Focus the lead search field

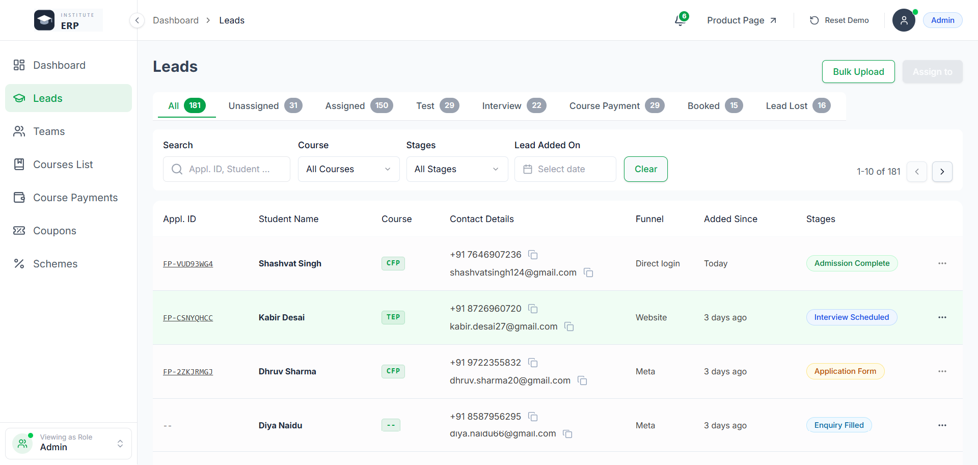(x=227, y=169)
